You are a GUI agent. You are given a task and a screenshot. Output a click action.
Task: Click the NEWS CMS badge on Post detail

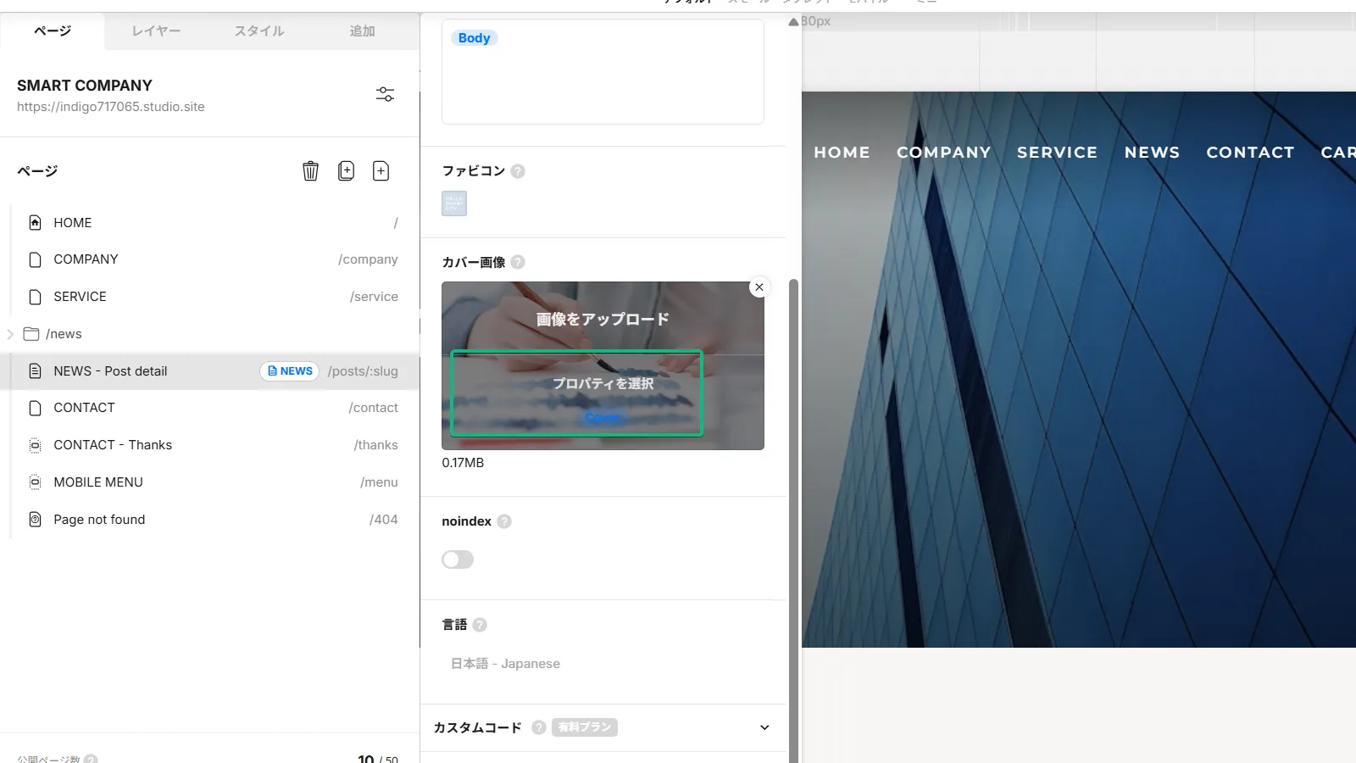click(x=289, y=370)
